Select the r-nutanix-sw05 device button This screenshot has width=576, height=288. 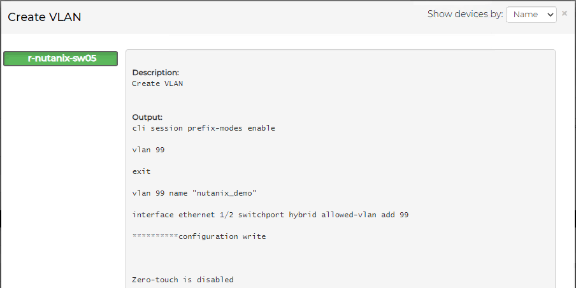point(61,59)
